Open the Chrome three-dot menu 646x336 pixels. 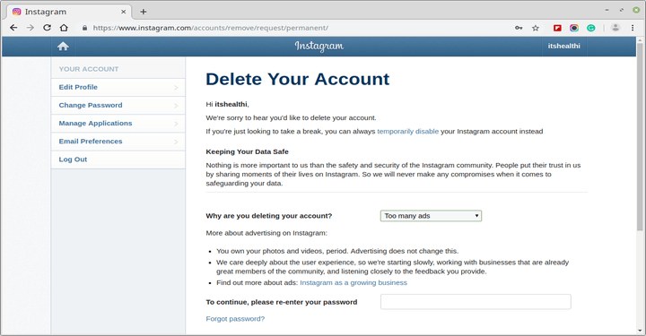click(x=633, y=28)
